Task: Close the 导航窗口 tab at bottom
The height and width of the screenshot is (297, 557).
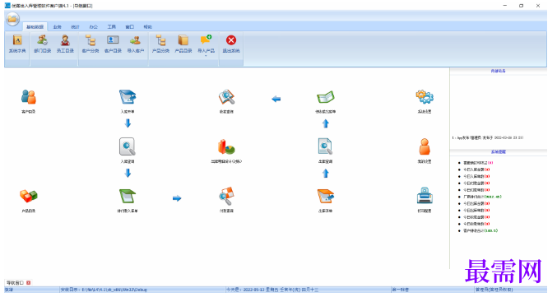Action: tap(29, 283)
